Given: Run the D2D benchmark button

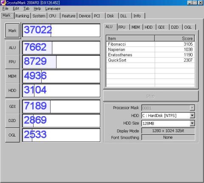Looking at the screenshot, I should [12, 121].
